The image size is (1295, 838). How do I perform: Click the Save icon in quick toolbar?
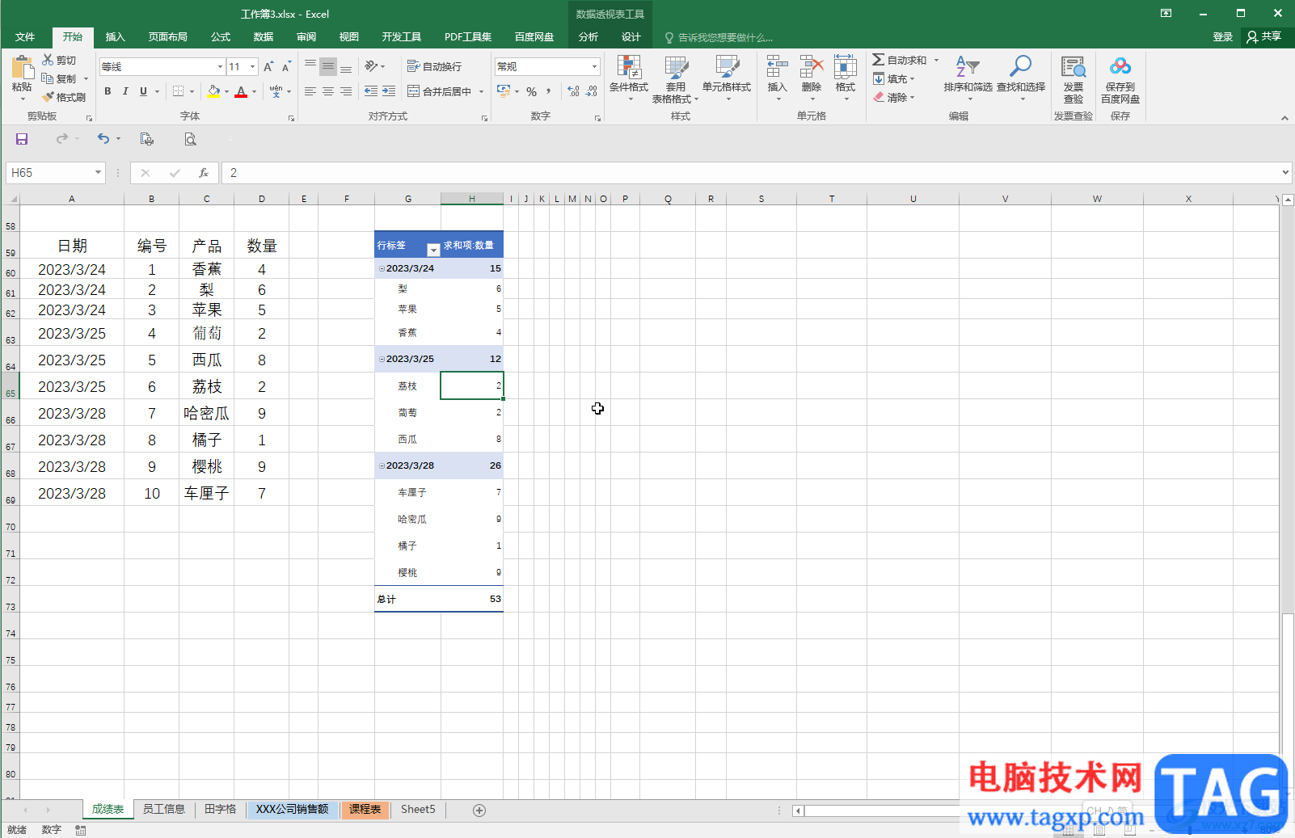[22, 139]
